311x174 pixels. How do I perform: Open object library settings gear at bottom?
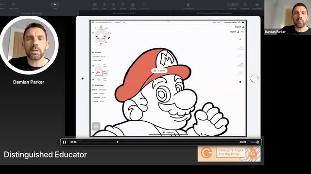[x=240, y=82]
